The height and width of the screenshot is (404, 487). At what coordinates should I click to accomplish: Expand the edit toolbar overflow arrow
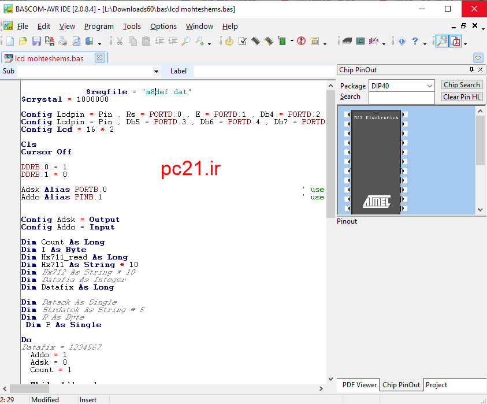tap(209, 44)
